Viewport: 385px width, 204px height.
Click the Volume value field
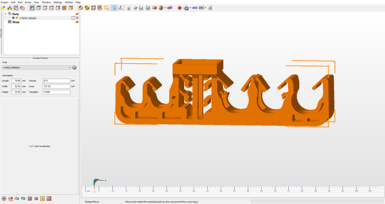[56, 81]
